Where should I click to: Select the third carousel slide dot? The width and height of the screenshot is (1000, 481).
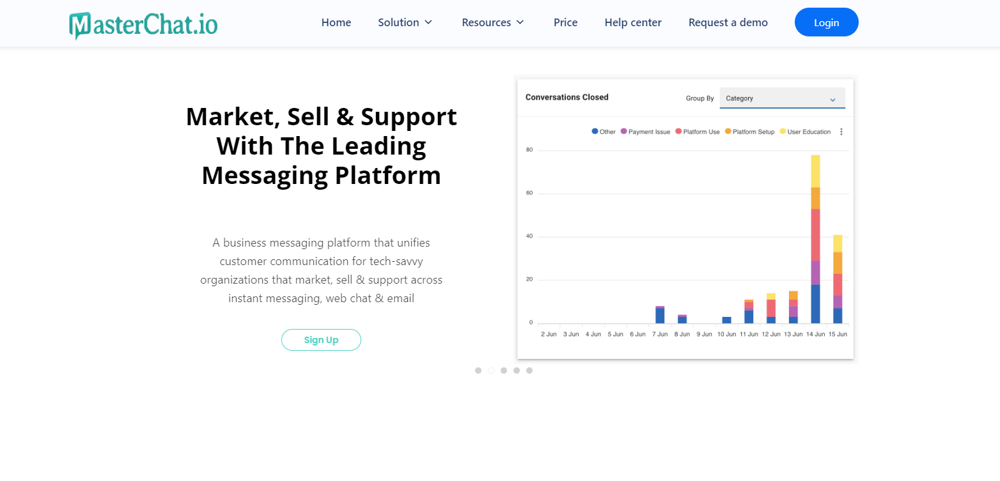point(504,370)
